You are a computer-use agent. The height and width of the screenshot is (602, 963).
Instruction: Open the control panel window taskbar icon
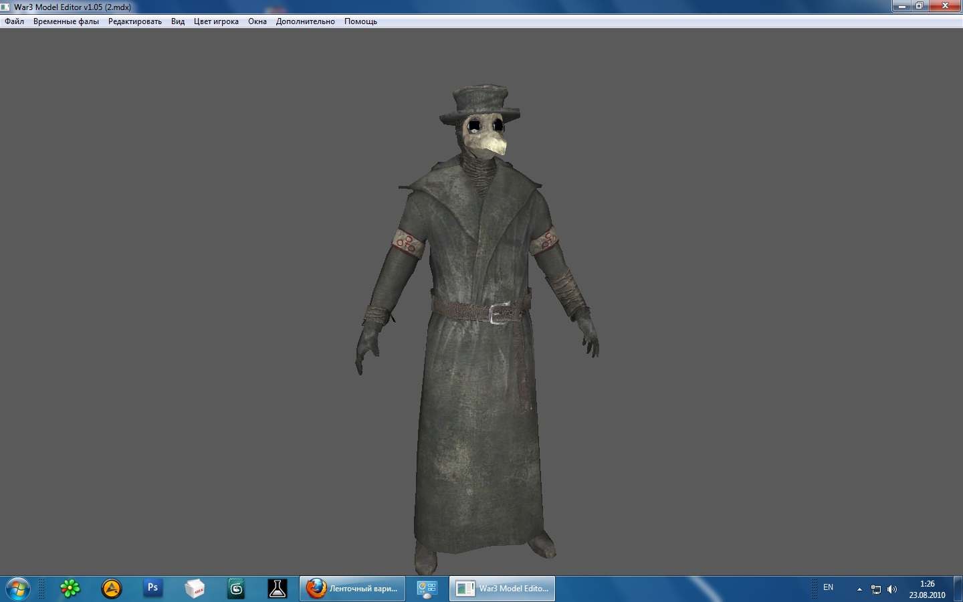pos(427,589)
